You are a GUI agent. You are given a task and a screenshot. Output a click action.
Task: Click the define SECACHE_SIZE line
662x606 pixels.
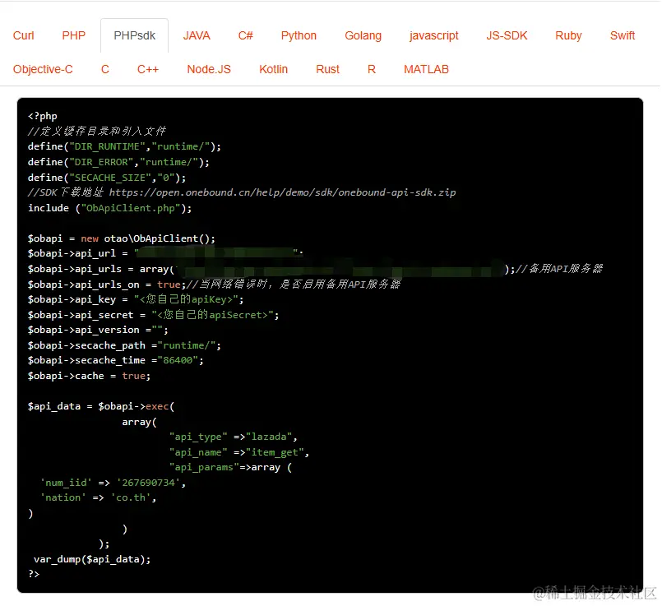coord(106,178)
